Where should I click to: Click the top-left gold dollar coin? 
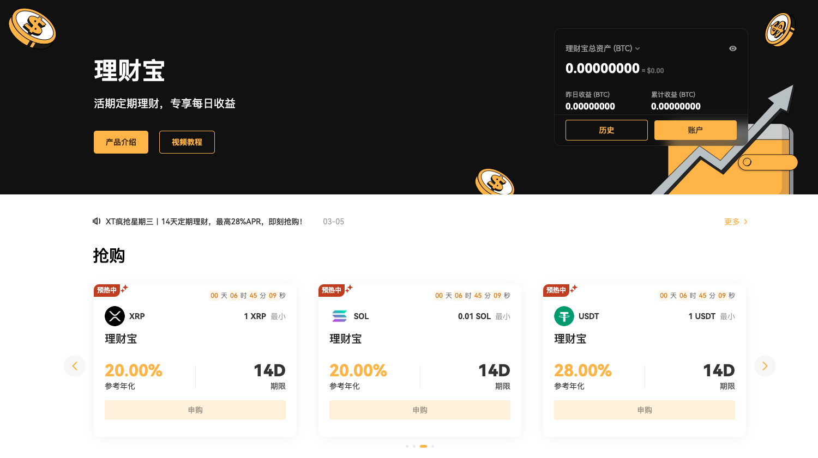click(x=33, y=28)
